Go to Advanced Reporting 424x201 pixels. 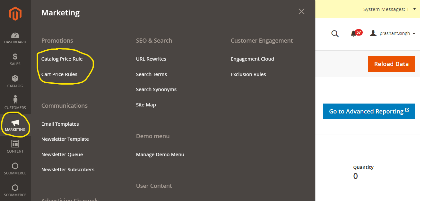(x=368, y=111)
